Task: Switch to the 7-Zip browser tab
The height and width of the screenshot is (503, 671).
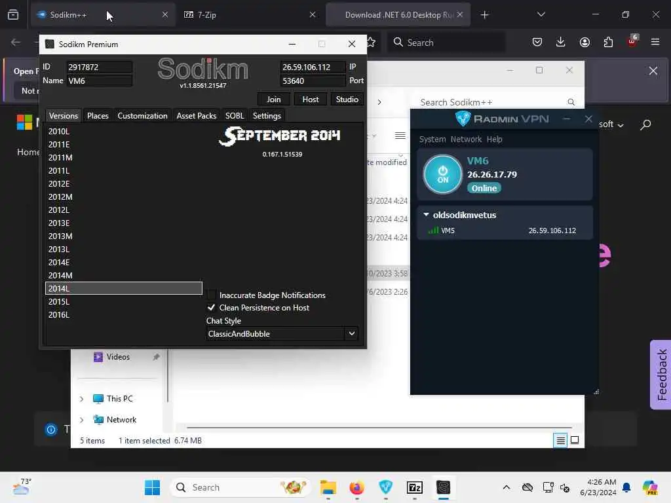Action: 250,14
